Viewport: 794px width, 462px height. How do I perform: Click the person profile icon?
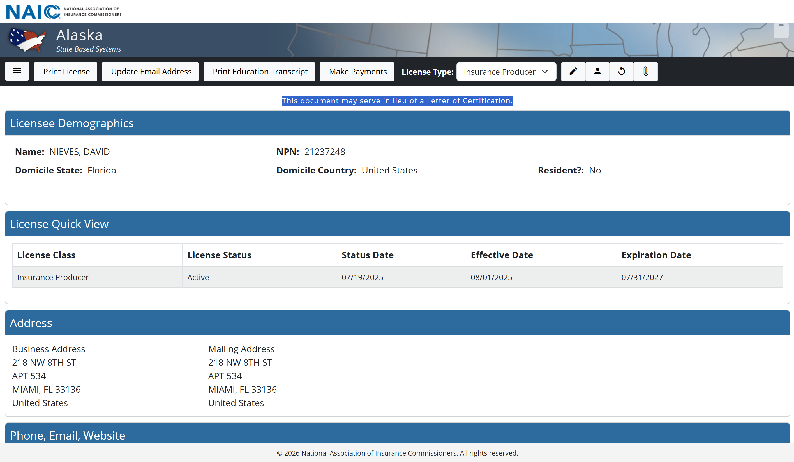[597, 71]
